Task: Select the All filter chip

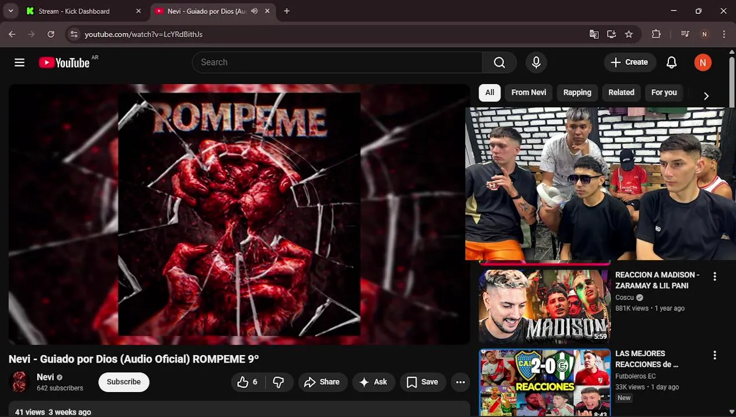Action: (x=490, y=93)
